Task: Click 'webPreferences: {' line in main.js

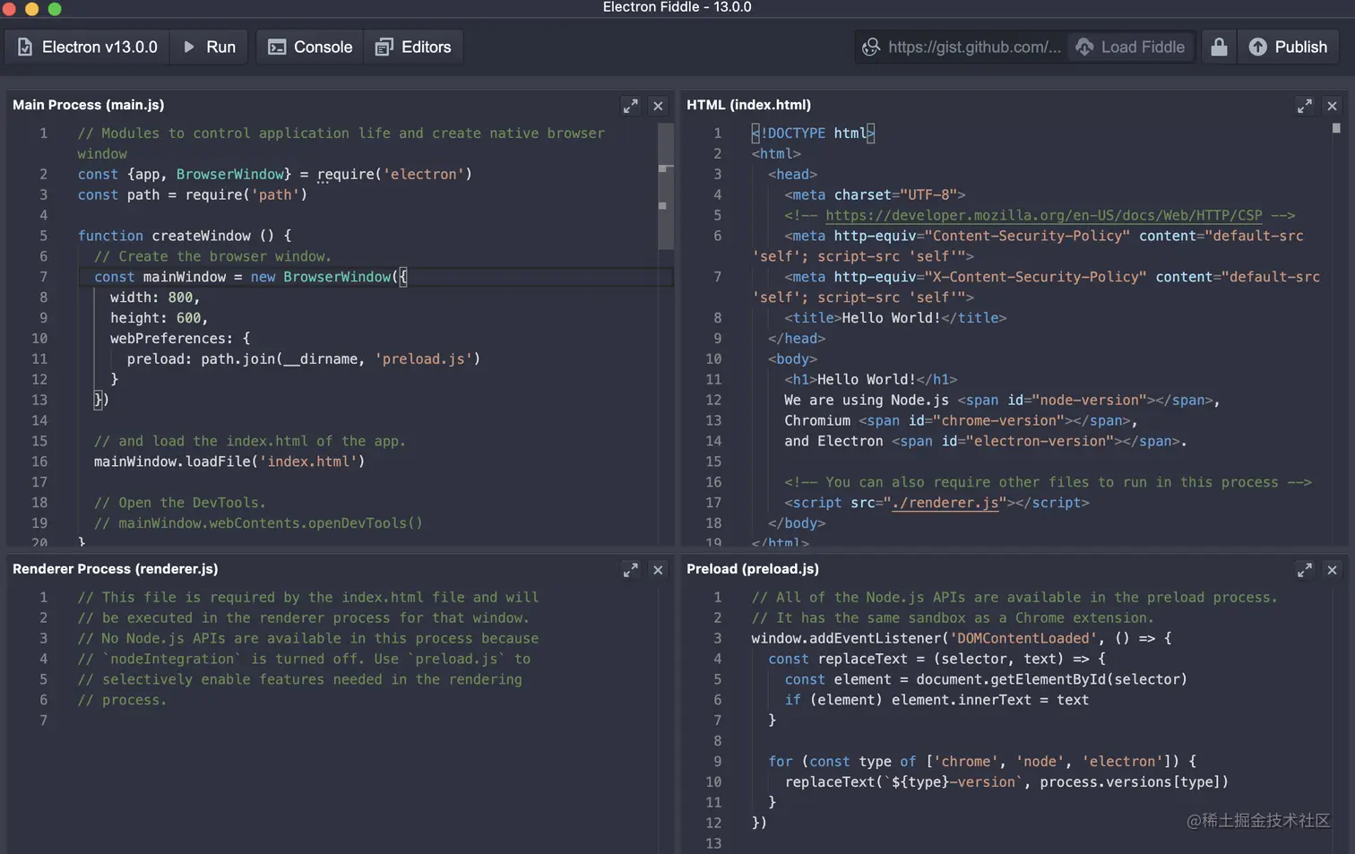Action: 180,339
